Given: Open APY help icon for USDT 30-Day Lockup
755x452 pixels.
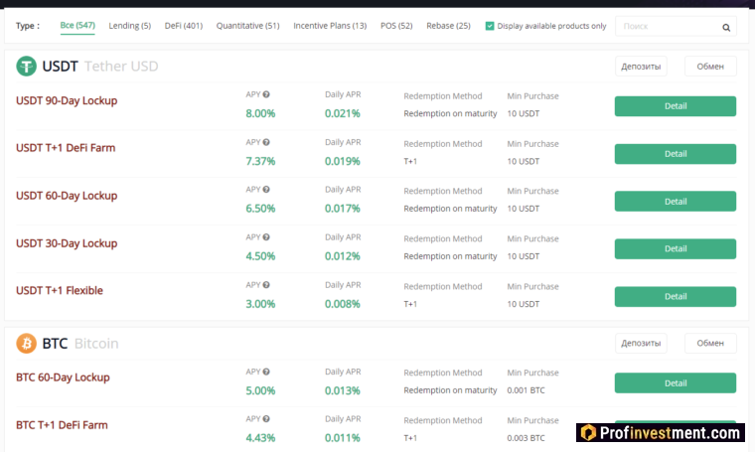Looking at the screenshot, I should coord(266,236).
